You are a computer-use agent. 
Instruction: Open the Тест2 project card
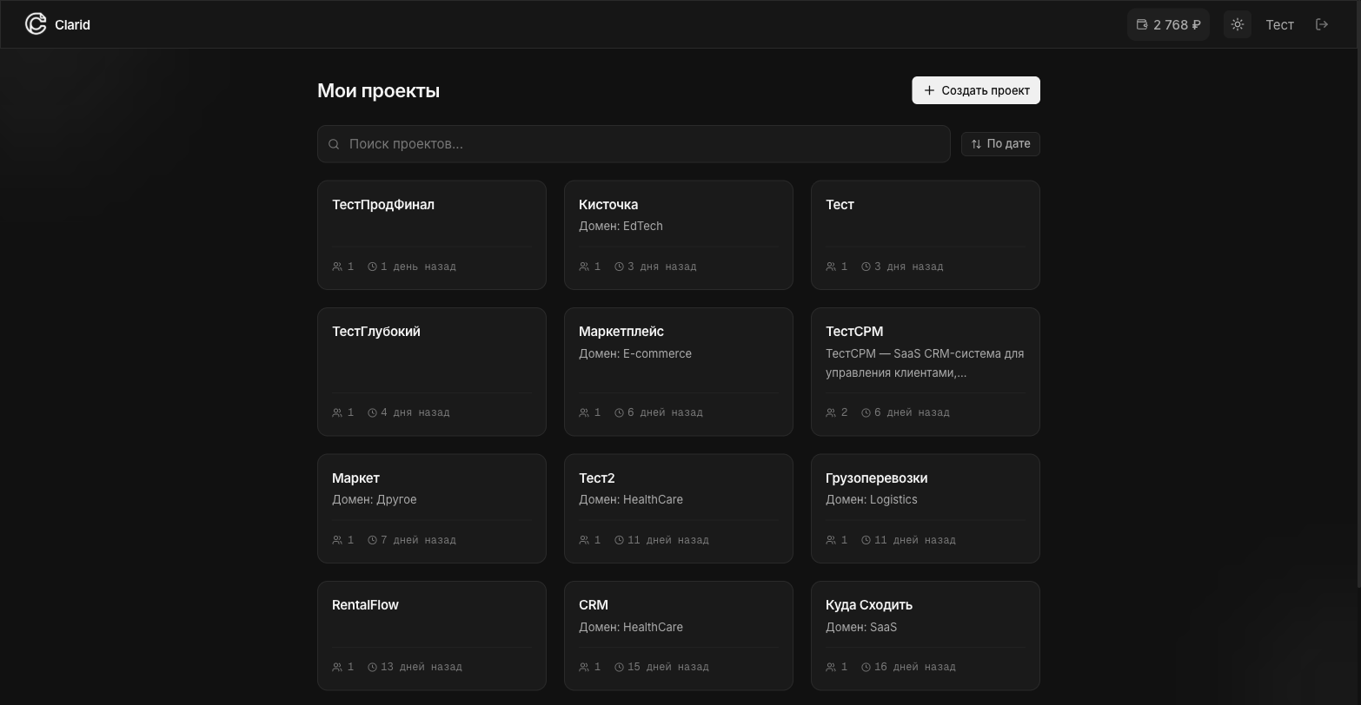tap(678, 508)
